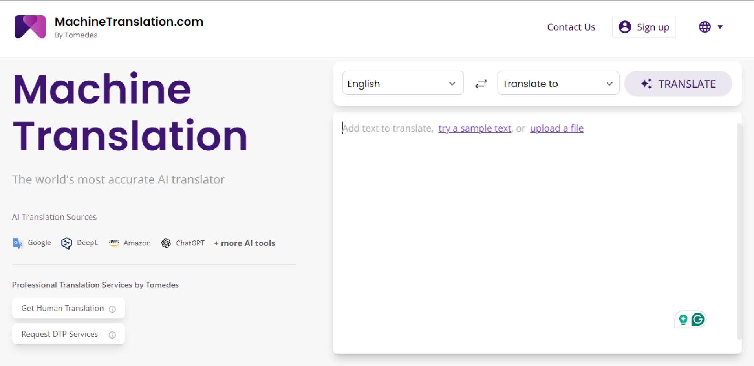Click Get Human Translation button
Viewport: 754px width, 366px height.
[x=69, y=308]
